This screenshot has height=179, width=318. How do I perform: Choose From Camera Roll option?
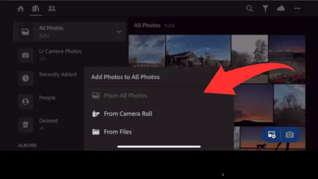point(159,114)
